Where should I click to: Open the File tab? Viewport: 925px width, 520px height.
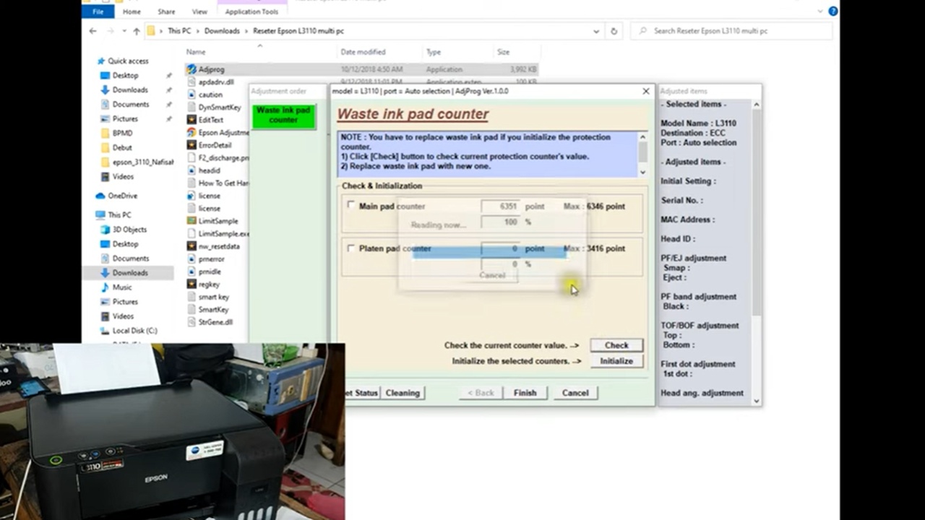click(x=98, y=12)
